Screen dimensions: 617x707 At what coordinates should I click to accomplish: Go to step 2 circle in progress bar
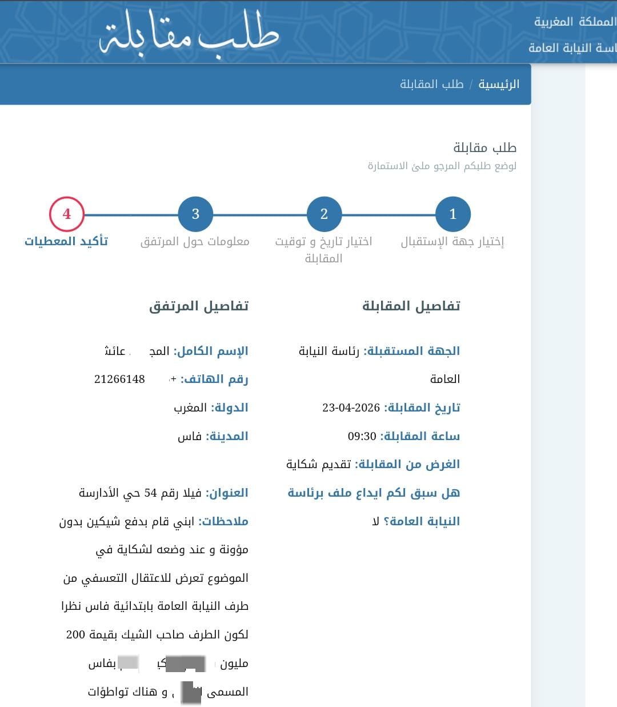point(324,214)
